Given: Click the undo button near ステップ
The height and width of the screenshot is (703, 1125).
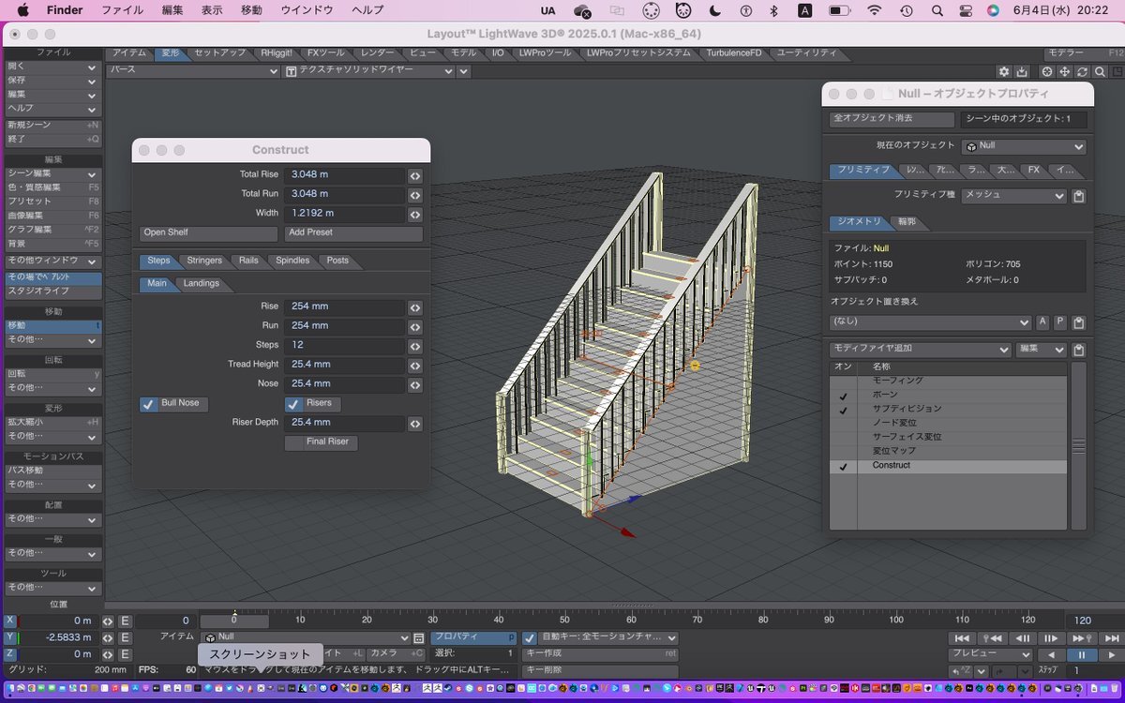Looking at the screenshot, I should tap(961, 670).
